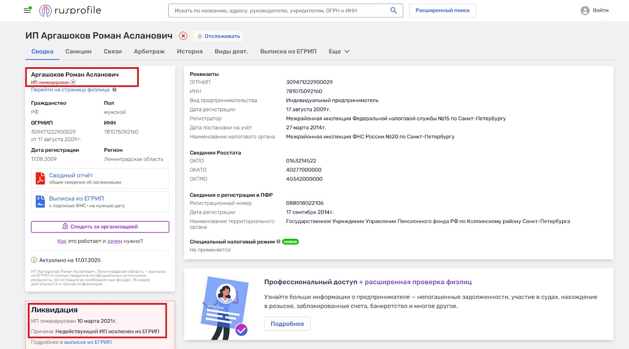The width and height of the screenshot is (629, 349).
Task: Click the document icon of Выписка из ЕГРИП
Action: [40, 202]
